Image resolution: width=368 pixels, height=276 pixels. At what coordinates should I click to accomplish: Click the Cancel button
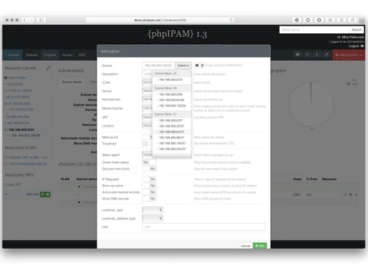point(245,246)
